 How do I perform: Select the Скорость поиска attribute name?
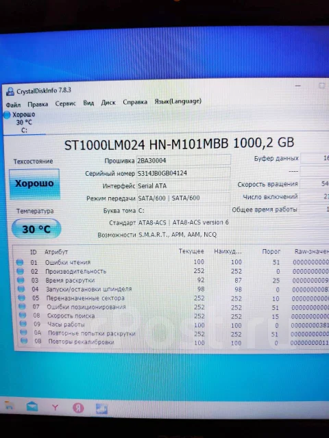(x=71, y=315)
